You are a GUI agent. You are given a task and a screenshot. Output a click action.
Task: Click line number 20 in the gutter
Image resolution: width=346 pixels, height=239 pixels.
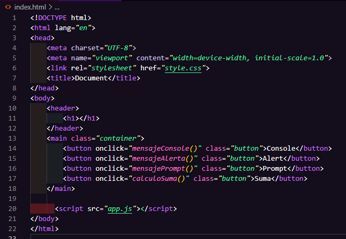pos(12,209)
